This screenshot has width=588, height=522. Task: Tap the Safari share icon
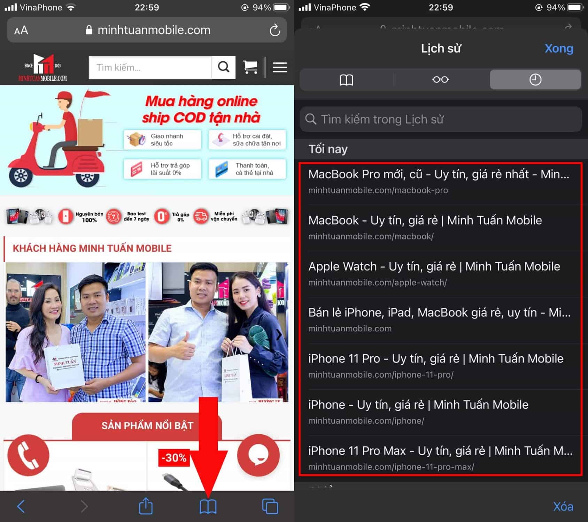146,506
